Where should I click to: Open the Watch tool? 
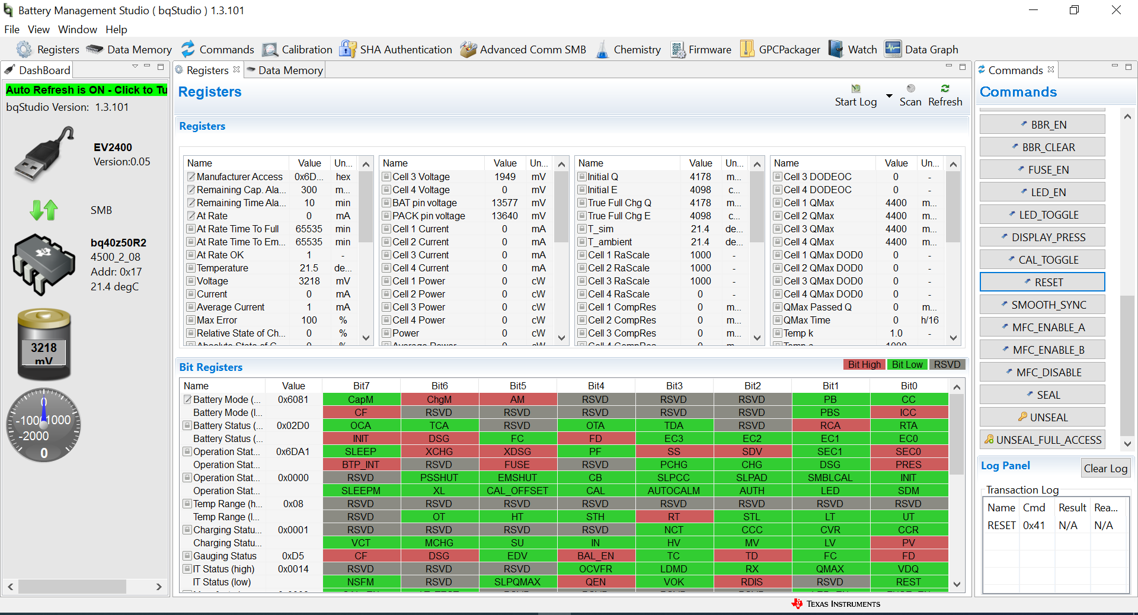click(x=853, y=50)
